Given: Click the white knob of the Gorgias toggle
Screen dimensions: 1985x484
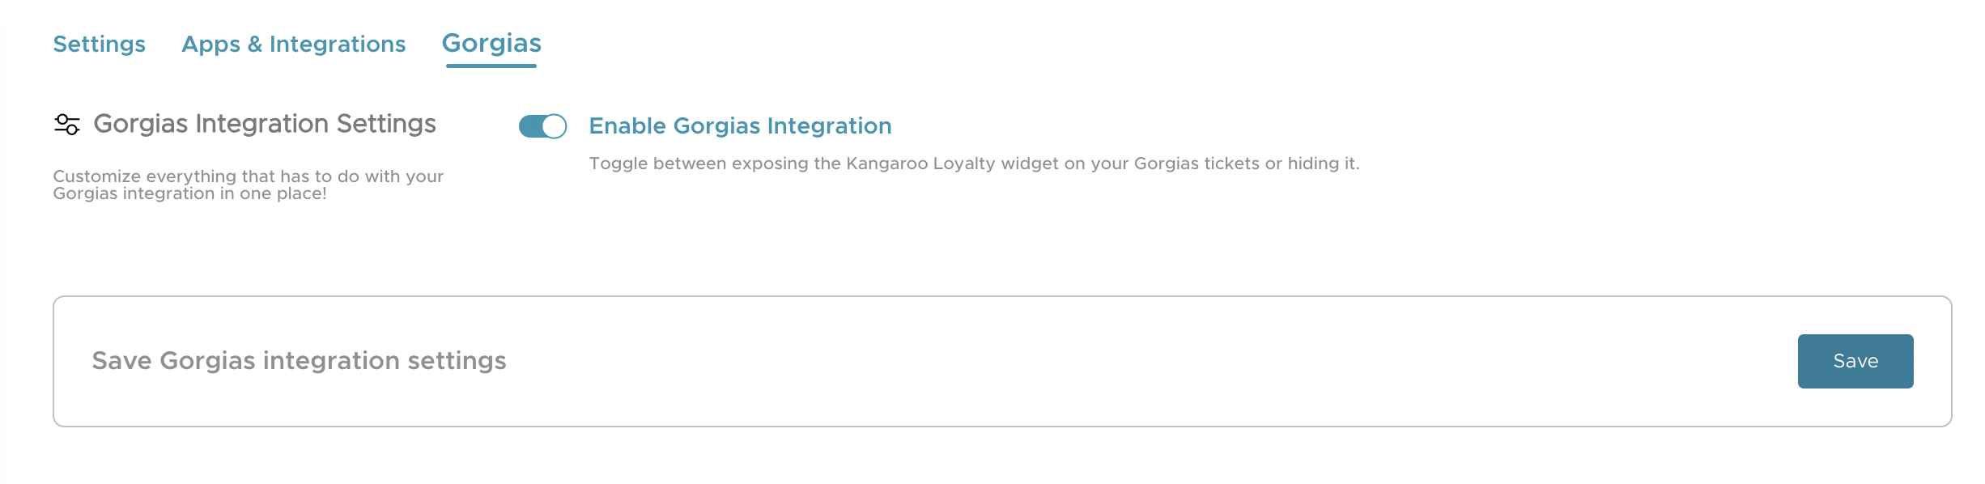Looking at the screenshot, I should point(554,126).
